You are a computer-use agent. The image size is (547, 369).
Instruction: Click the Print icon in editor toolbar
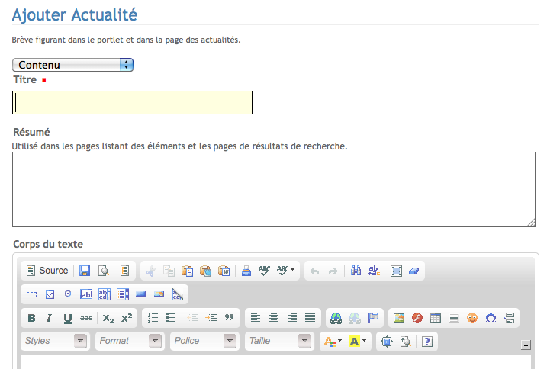246,271
